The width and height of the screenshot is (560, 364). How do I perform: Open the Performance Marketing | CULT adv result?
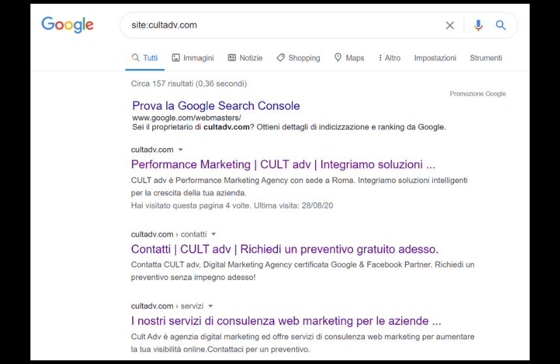(283, 164)
